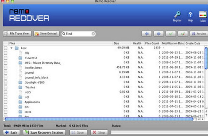Click the right arrow navigation button
Screen dimensions: 208x136
158,34
